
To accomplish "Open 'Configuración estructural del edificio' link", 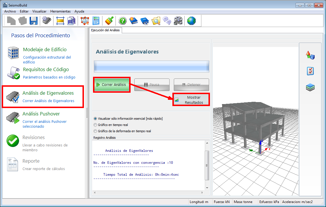I will (47, 59).
